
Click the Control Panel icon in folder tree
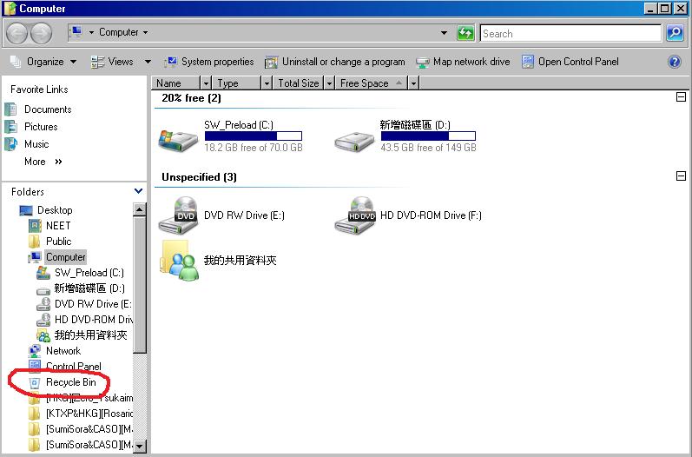click(35, 367)
